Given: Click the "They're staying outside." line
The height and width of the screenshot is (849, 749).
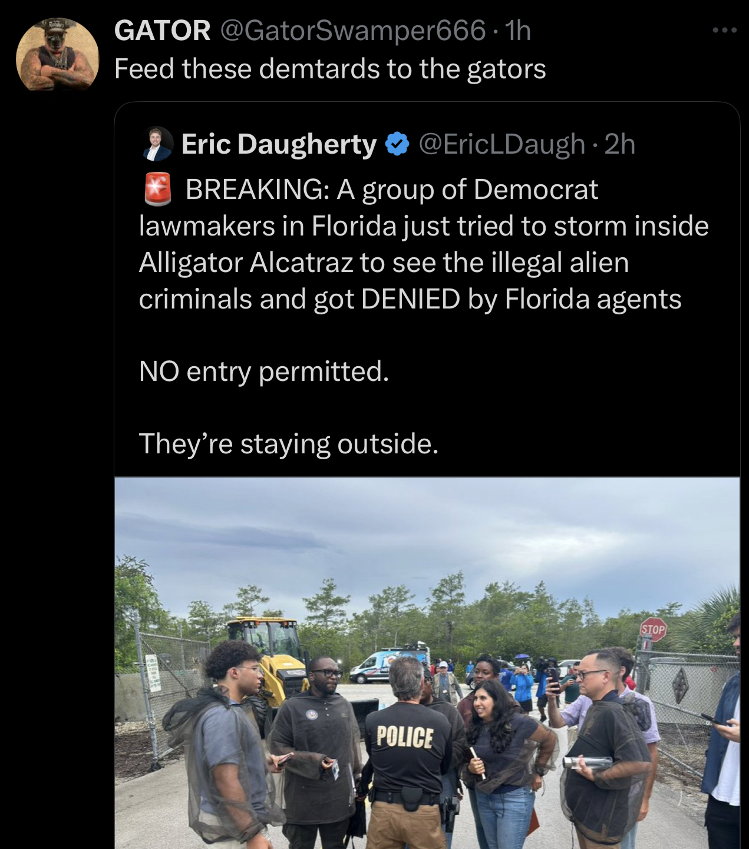Looking at the screenshot, I should [289, 444].
